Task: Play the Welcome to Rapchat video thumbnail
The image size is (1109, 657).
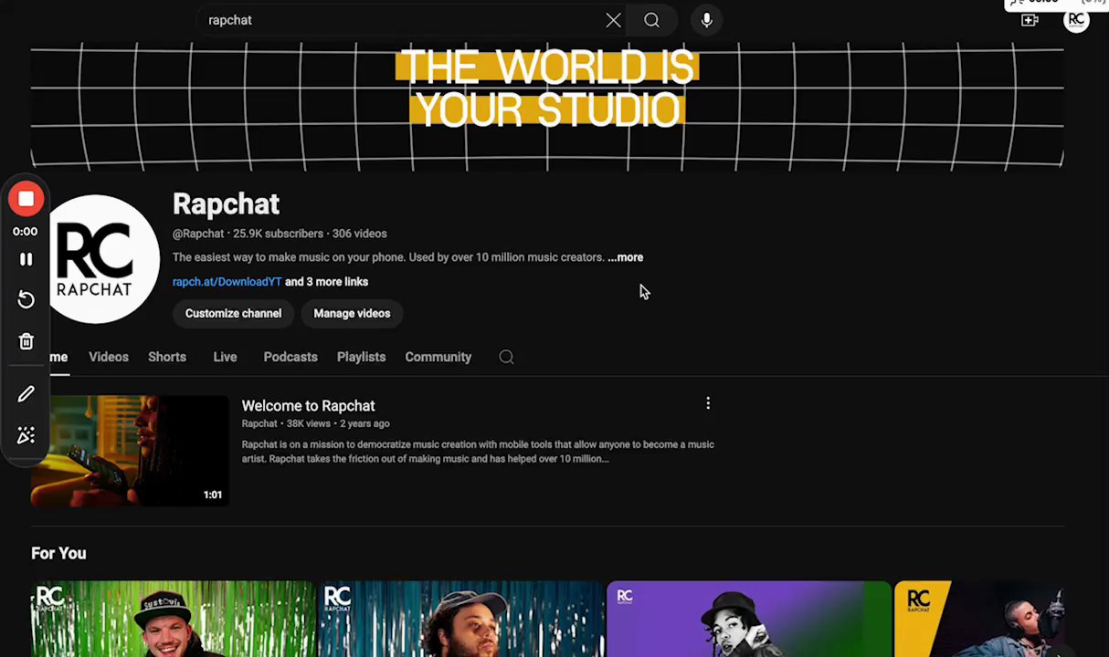Action: [x=130, y=451]
